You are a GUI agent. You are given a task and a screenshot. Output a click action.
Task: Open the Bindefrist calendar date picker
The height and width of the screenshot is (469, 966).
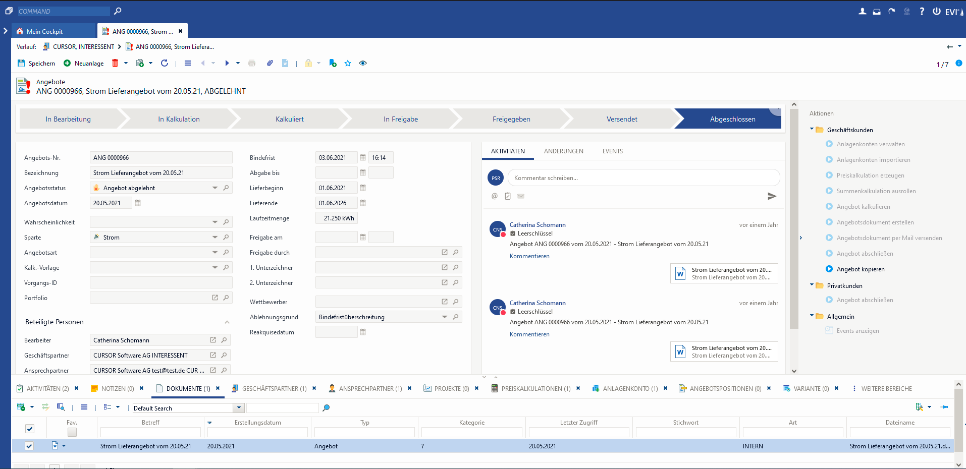(x=363, y=158)
